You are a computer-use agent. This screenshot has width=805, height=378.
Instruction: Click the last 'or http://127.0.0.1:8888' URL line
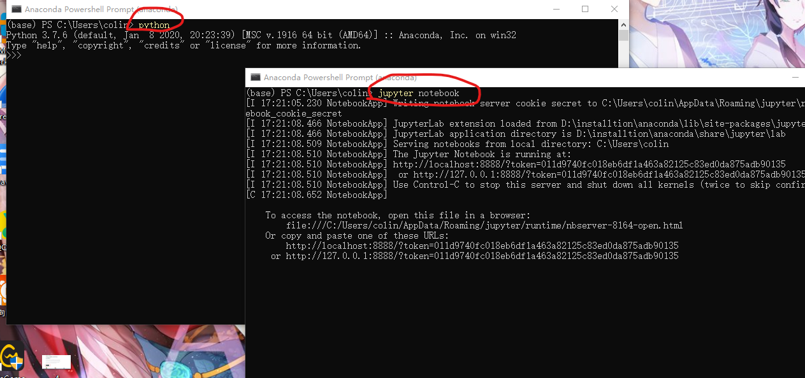point(475,256)
